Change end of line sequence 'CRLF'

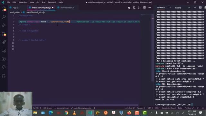pos(157,108)
